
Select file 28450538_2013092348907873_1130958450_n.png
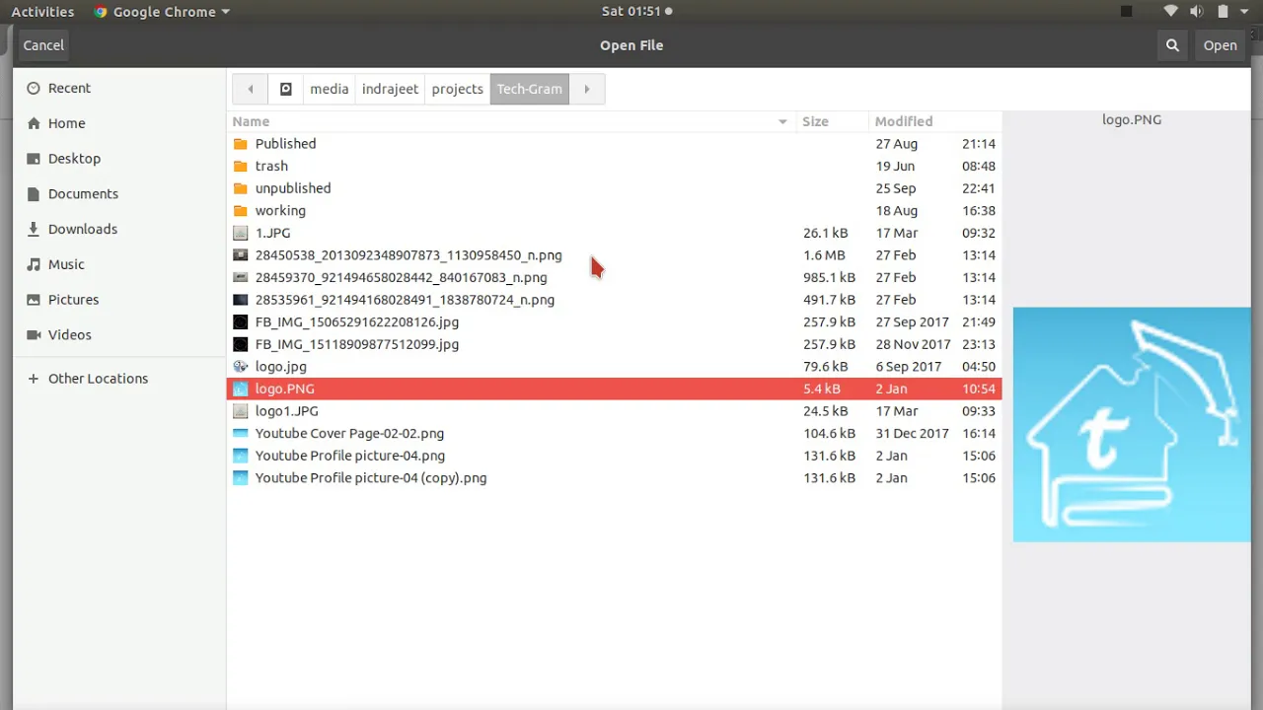click(614, 255)
